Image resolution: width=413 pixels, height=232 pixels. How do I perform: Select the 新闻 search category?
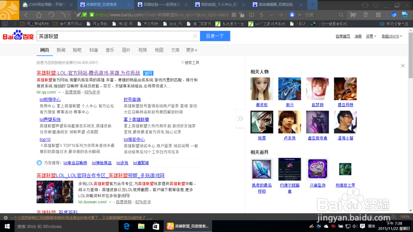pyautogui.click(x=61, y=50)
